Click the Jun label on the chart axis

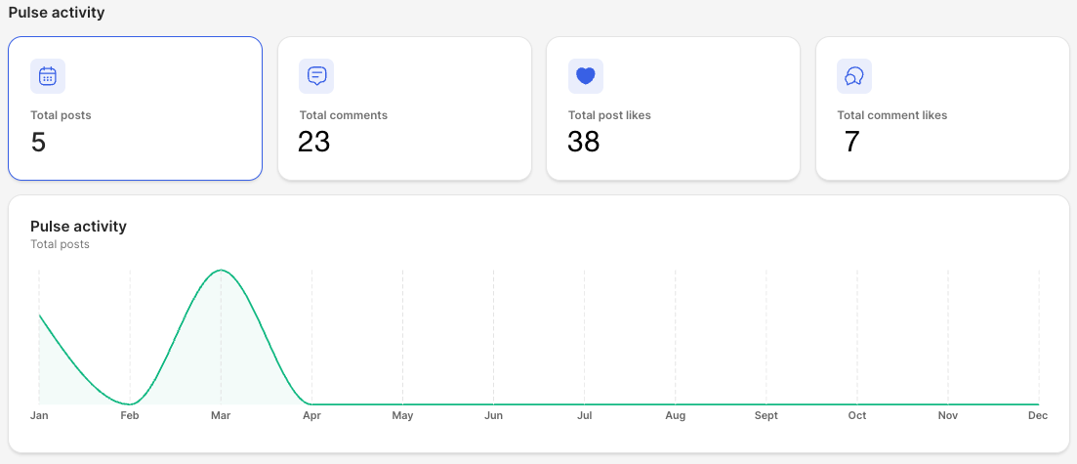tap(493, 416)
